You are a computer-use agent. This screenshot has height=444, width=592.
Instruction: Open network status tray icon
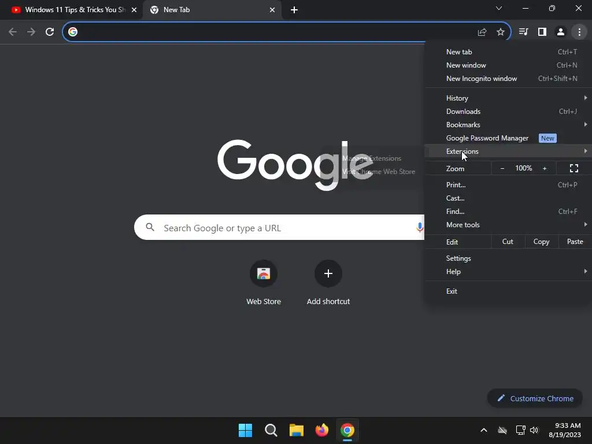click(x=521, y=430)
